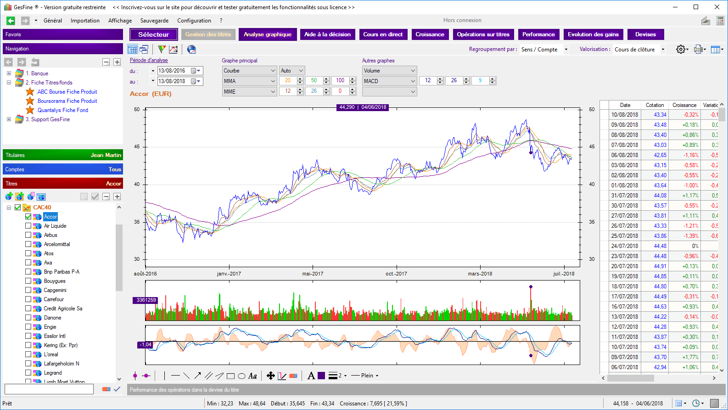Image resolution: width=728 pixels, height=410 pixels.
Task: Click the multicolored triangle filter icon
Action: 162,49
